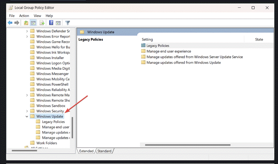Open the Action menu
This screenshot has width=278, height=164.
(x=24, y=16)
